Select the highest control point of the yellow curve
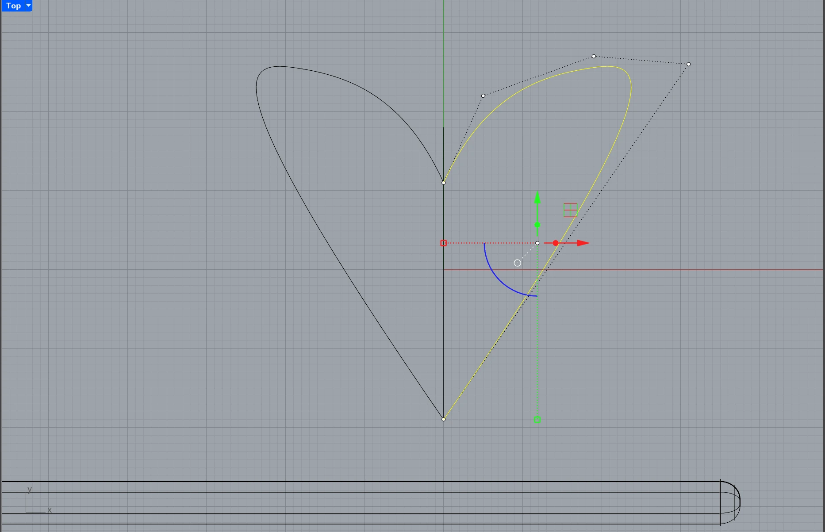This screenshot has width=825, height=532. point(594,56)
